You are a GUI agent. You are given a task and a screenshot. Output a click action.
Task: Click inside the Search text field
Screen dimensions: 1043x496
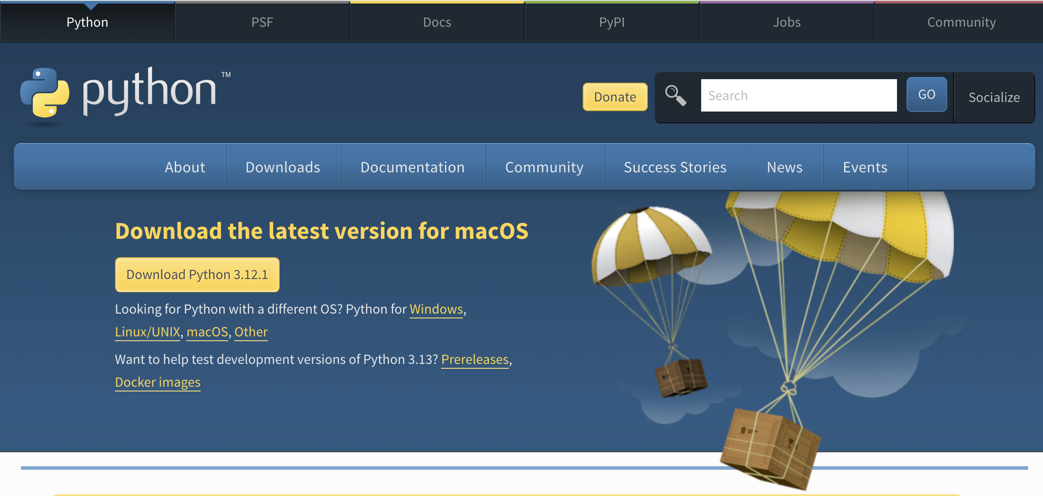click(x=799, y=95)
